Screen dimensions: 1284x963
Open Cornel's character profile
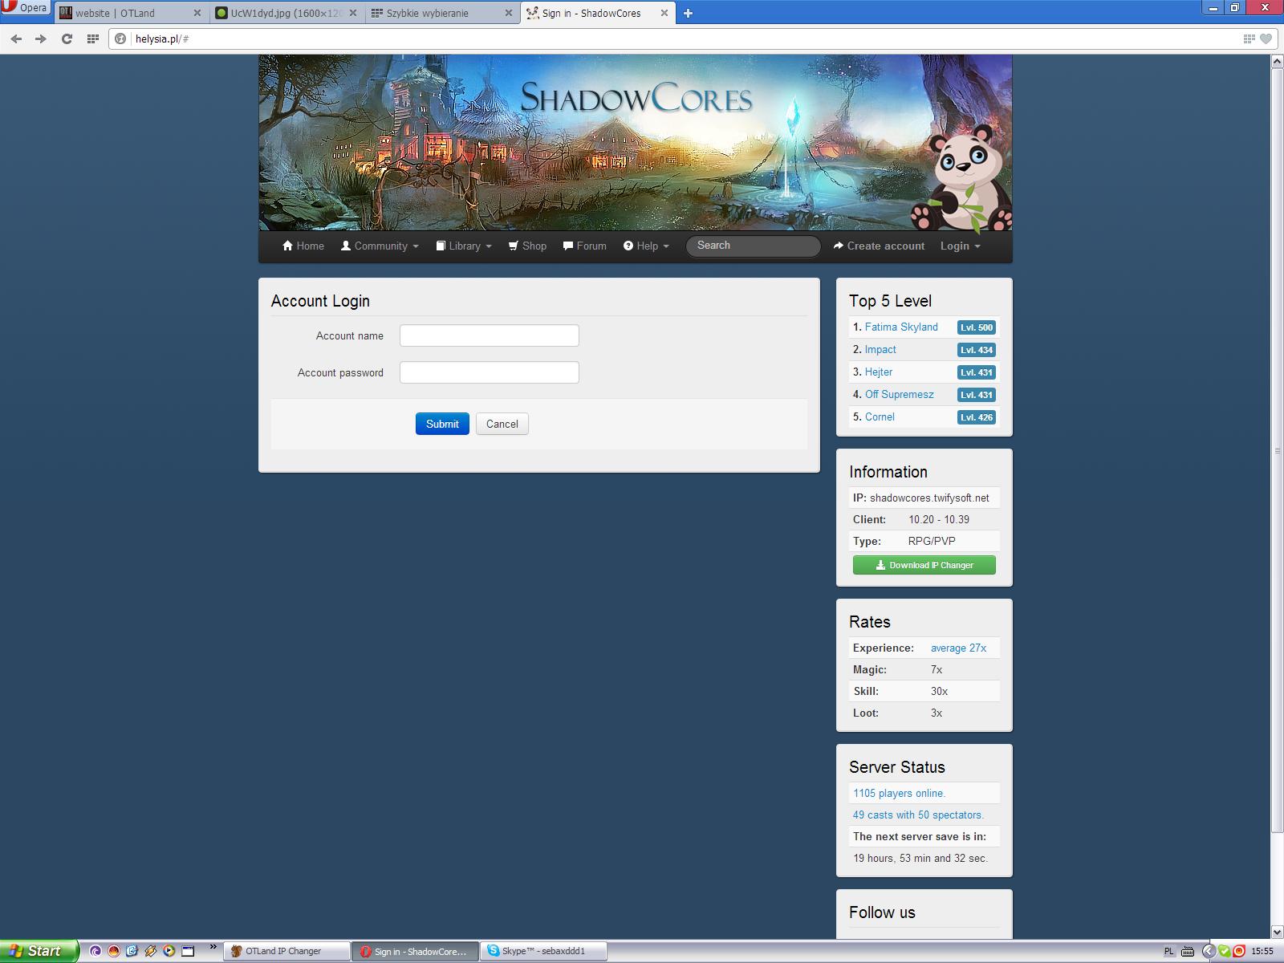click(880, 416)
